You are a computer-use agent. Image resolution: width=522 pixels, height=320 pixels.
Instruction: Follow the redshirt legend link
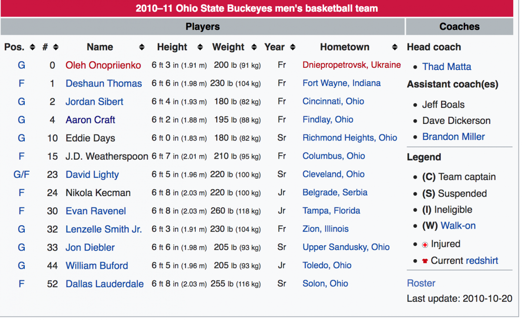[x=482, y=261]
